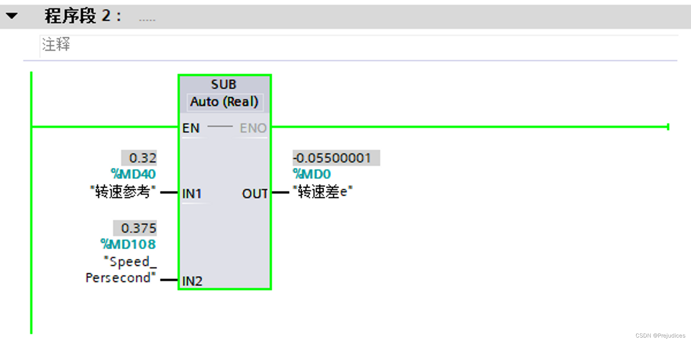Select the IN2 input pin
The width and height of the screenshot is (691, 342).
click(x=192, y=281)
